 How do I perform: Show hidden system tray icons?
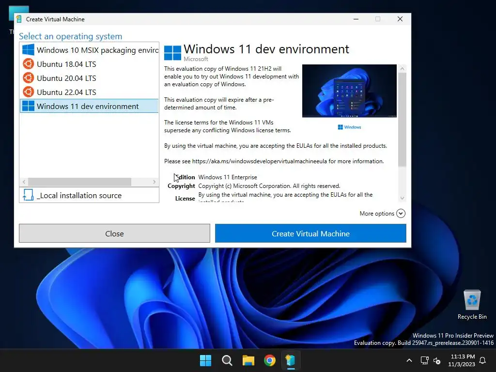[x=409, y=360]
